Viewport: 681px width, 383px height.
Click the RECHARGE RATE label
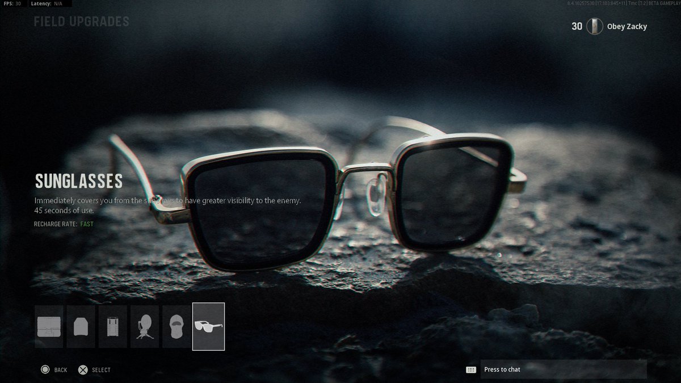pyautogui.click(x=56, y=224)
